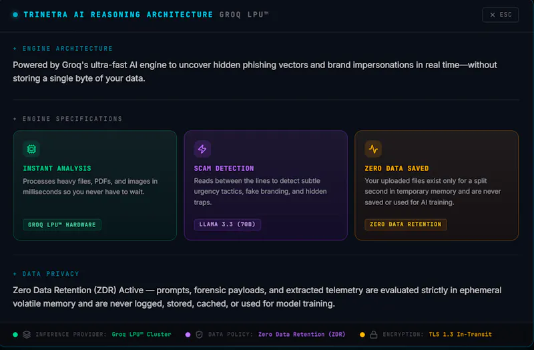Click the GROQ LPU label in header
The image size is (534, 350).
(x=244, y=15)
